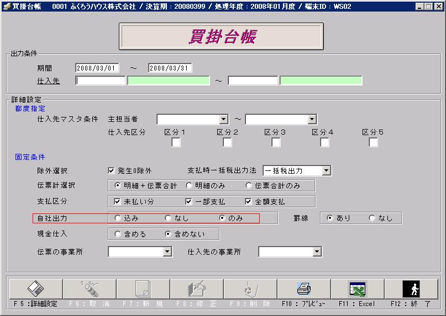Export with the F11 Excel icon

(x=358, y=289)
